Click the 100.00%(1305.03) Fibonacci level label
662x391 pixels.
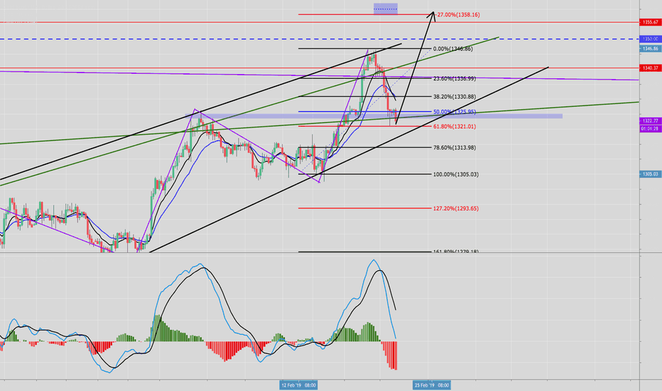pos(456,174)
